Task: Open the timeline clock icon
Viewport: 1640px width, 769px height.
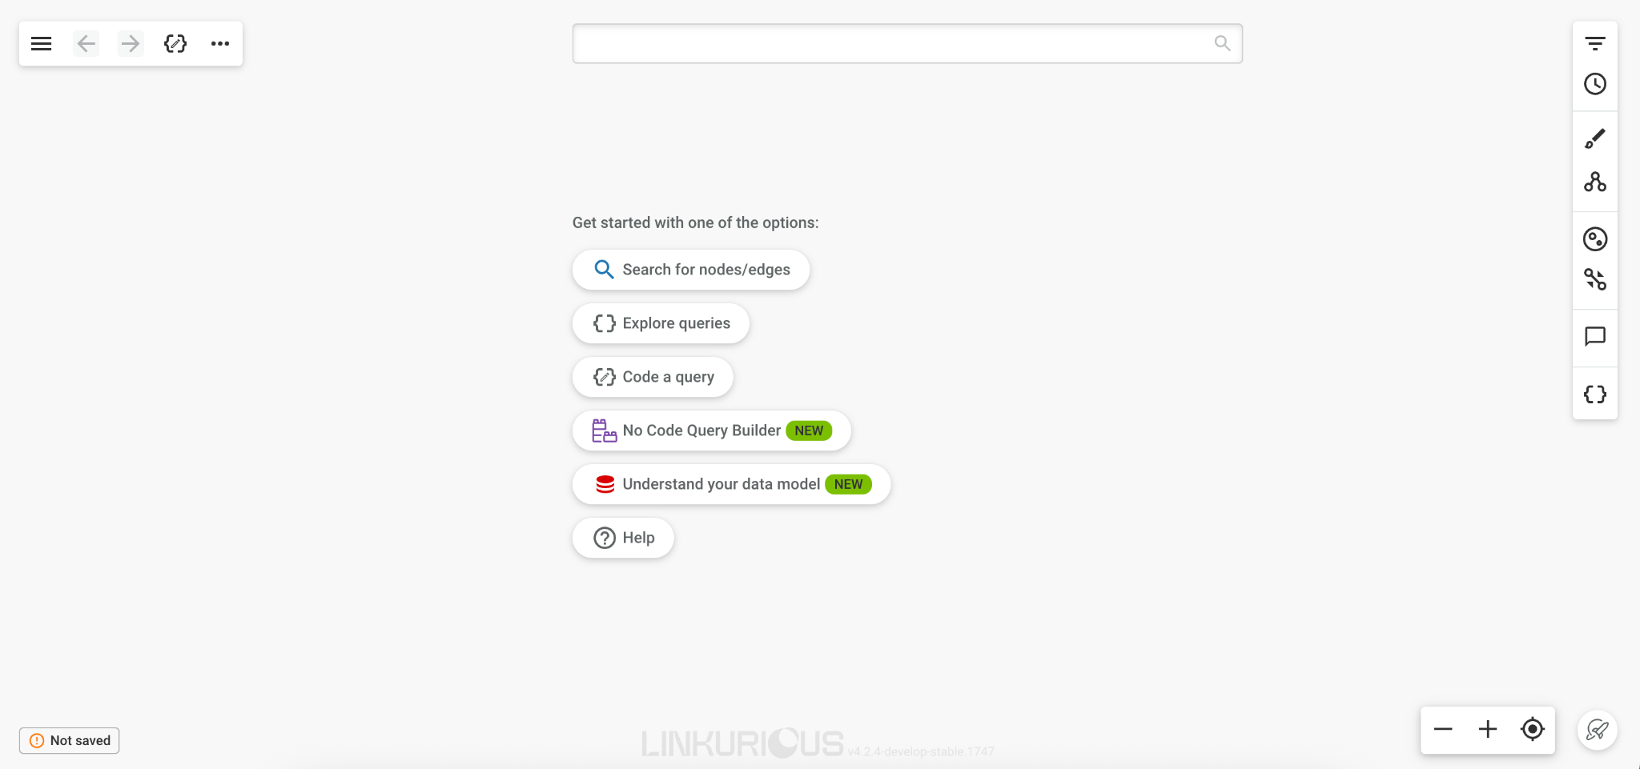Action: [x=1595, y=84]
